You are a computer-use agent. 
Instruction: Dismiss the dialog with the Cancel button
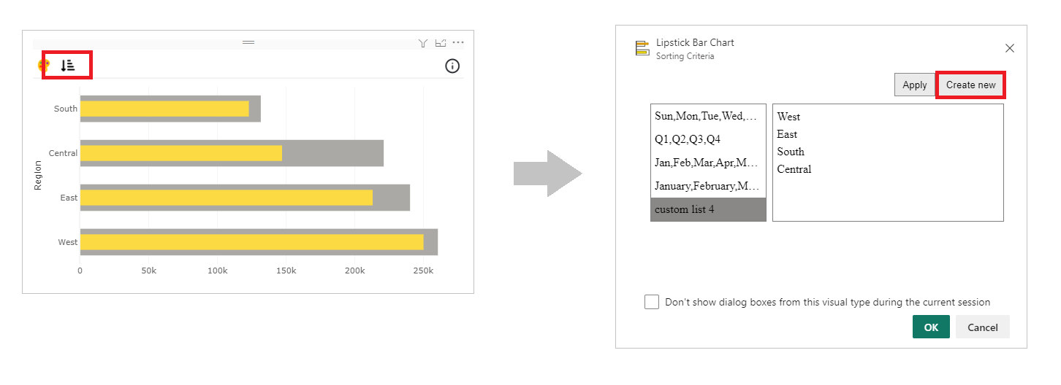point(982,327)
